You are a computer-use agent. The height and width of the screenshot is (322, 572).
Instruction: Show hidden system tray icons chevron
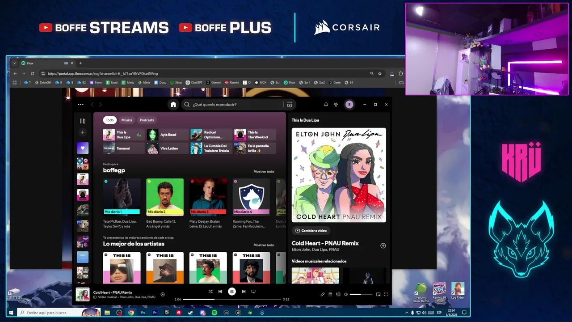(x=407, y=313)
